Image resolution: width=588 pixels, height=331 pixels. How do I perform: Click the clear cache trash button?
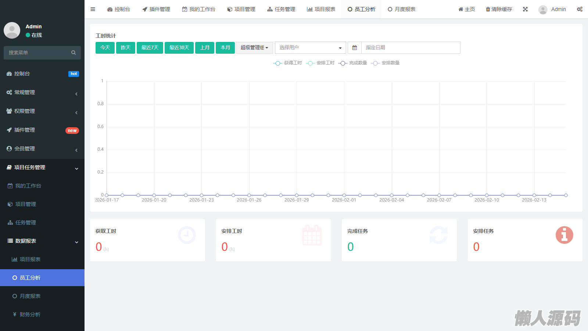(499, 9)
